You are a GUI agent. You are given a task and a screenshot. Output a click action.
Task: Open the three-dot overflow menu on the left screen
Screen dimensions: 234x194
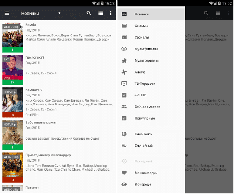[110, 13]
